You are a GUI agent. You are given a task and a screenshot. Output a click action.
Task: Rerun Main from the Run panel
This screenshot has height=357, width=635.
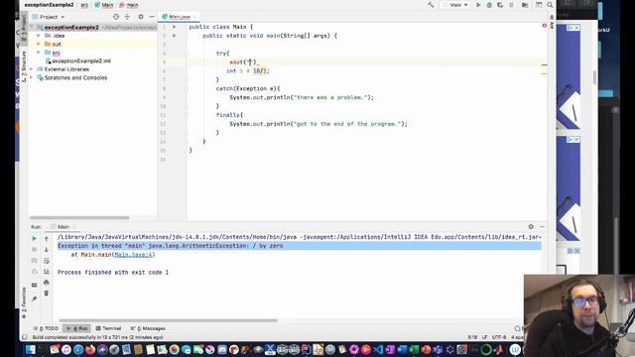[35, 239]
